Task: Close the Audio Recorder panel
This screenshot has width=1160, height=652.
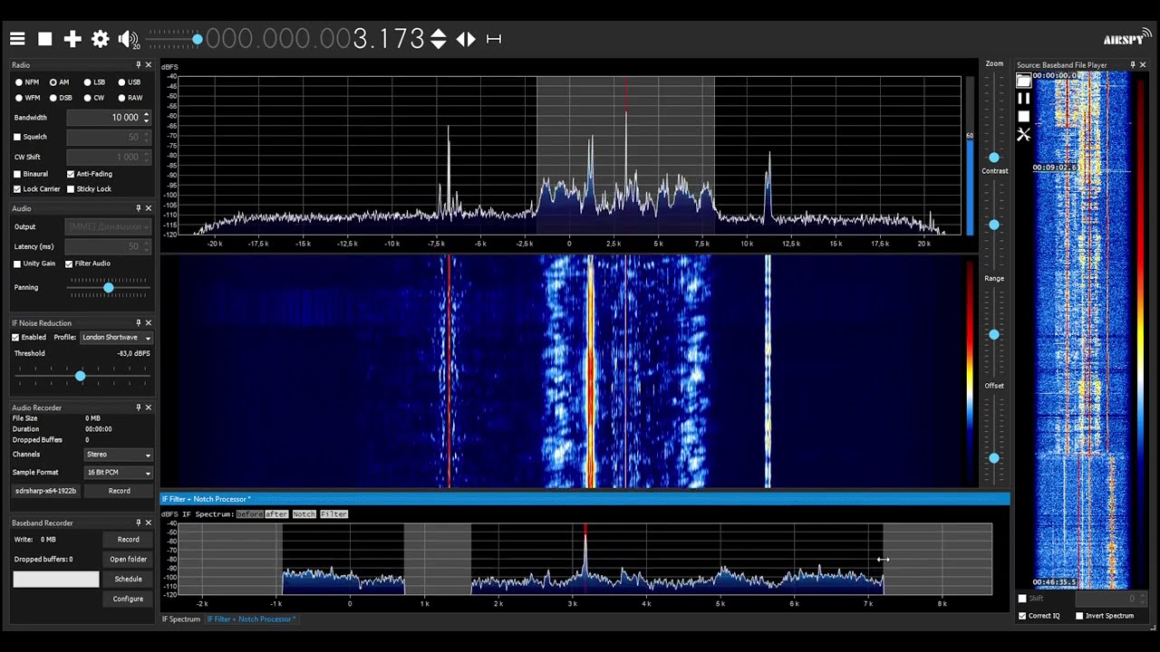Action: coord(149,407)
